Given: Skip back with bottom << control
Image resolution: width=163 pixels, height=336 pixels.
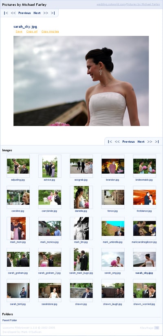Looking at the screenshot, I should point(117,141).
